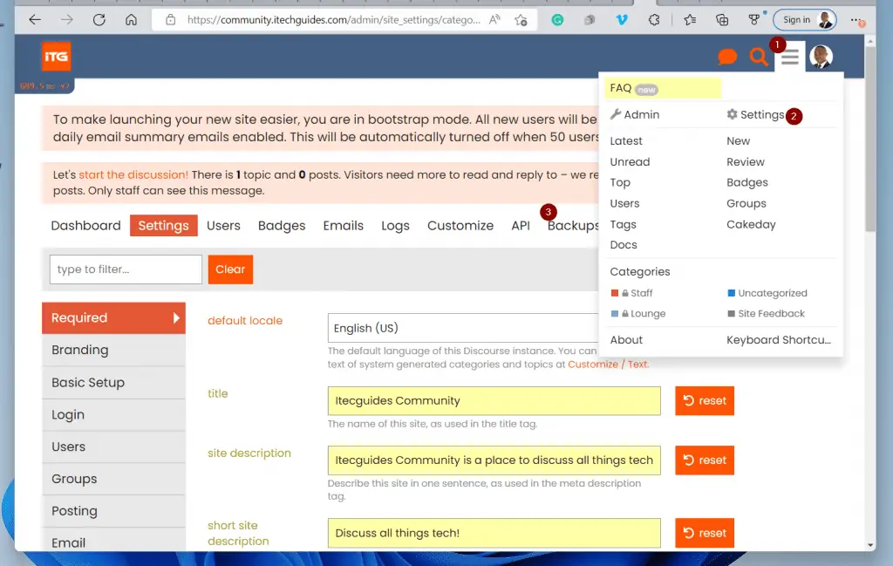
Task: Open New topics link
Action: [x=738, y=140]
